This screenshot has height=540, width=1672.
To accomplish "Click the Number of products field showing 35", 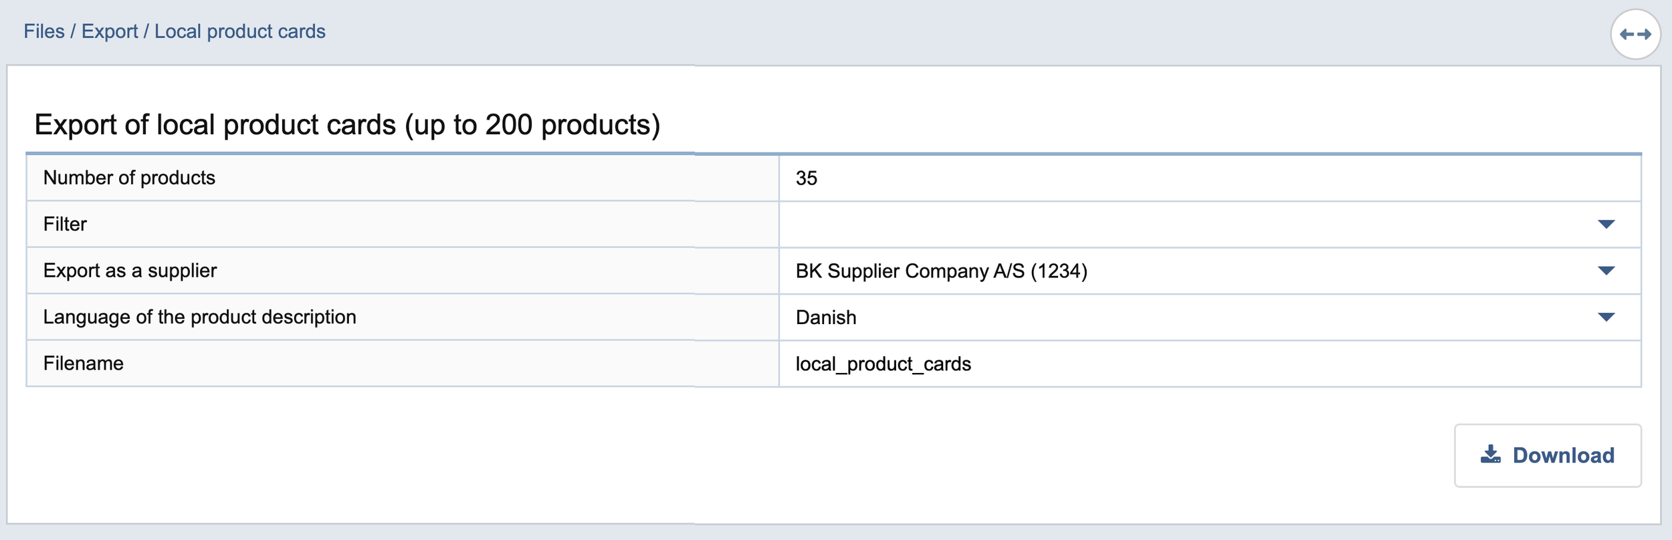I will point(1204,178).
